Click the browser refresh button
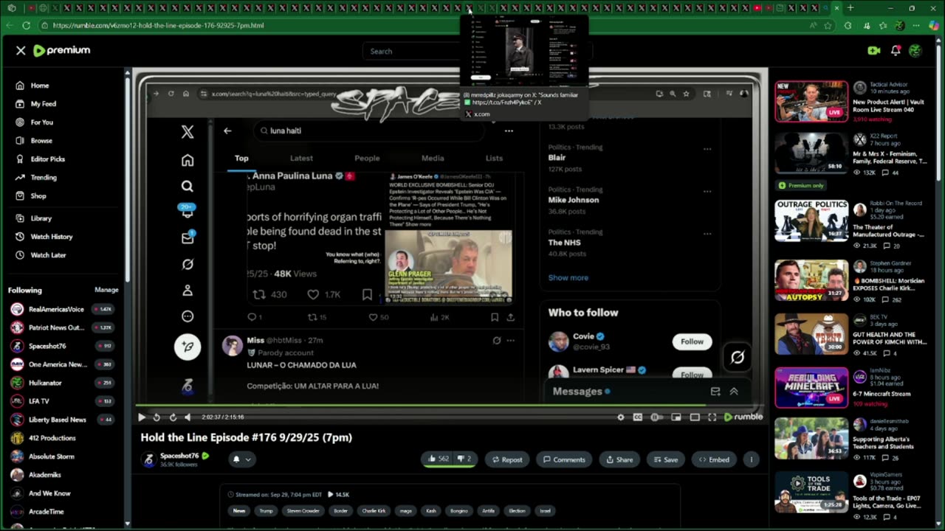 tap(26, 25)
